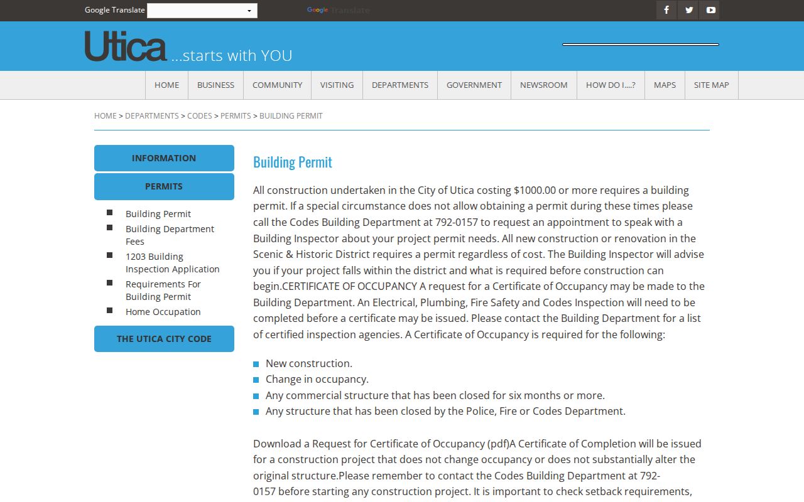This screenshot has height=502, width=804.
Task: Click the Utica logo
Action: [x=126, y=46]
